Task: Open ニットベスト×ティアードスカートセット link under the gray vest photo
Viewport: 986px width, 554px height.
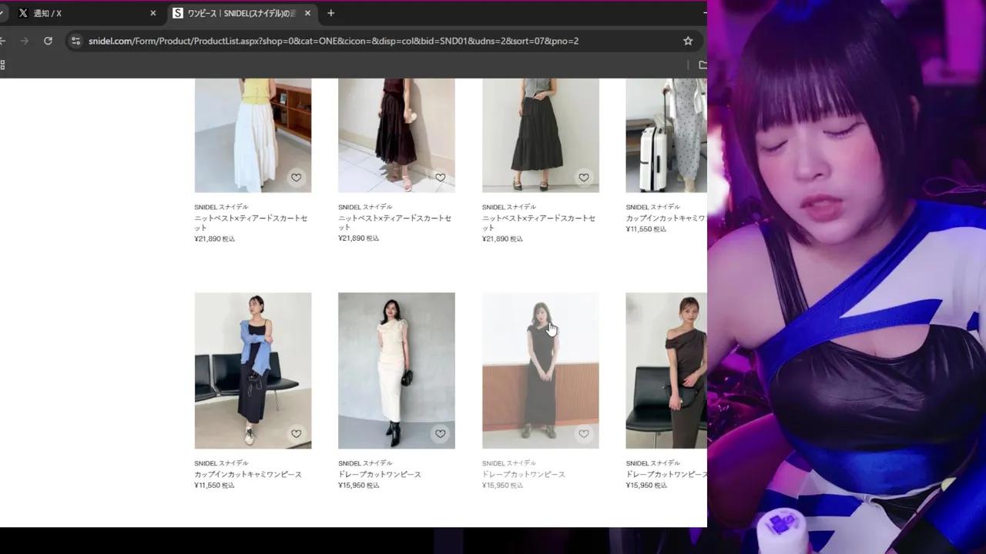Action: [538, 223]
